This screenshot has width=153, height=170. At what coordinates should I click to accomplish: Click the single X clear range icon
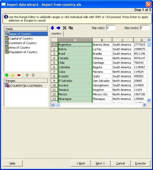pos(65,28)
